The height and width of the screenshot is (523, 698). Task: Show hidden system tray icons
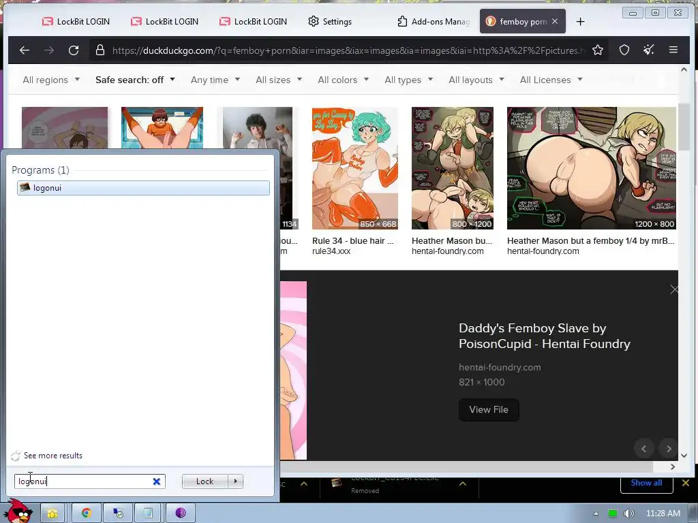(x=596, y=513)
